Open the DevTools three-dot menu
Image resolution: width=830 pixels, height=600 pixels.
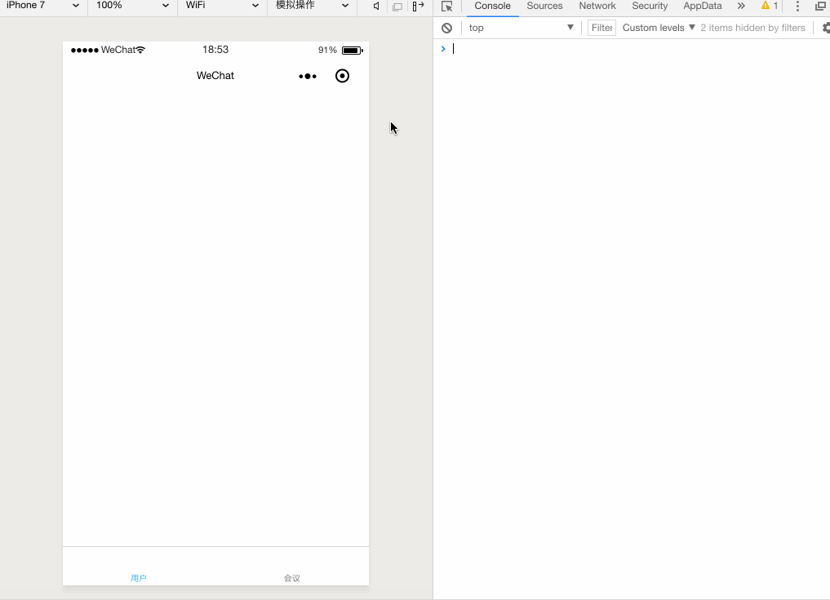797,7
